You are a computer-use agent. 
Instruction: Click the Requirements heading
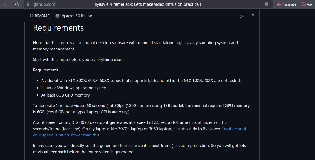pyautogui.click(x=58, y=28)
